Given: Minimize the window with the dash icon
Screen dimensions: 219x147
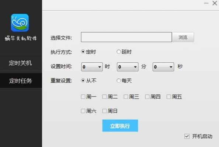Looking at the screenshot, I should point(206,3).
